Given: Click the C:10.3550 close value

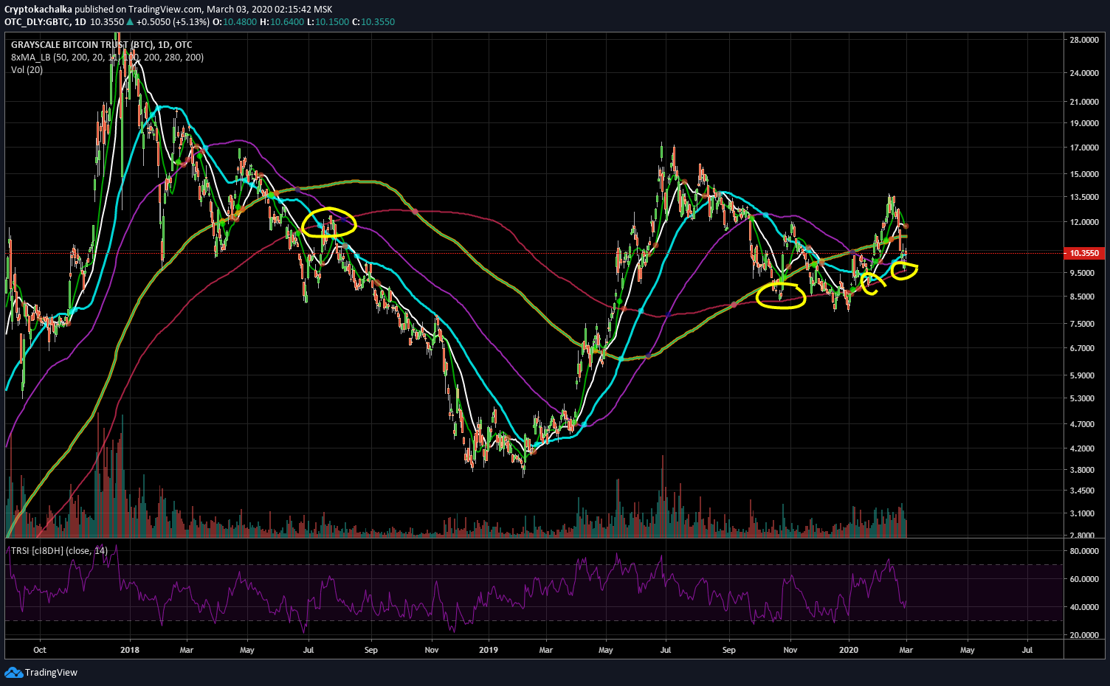Looking at the screenshot, I should coord(373,22).
